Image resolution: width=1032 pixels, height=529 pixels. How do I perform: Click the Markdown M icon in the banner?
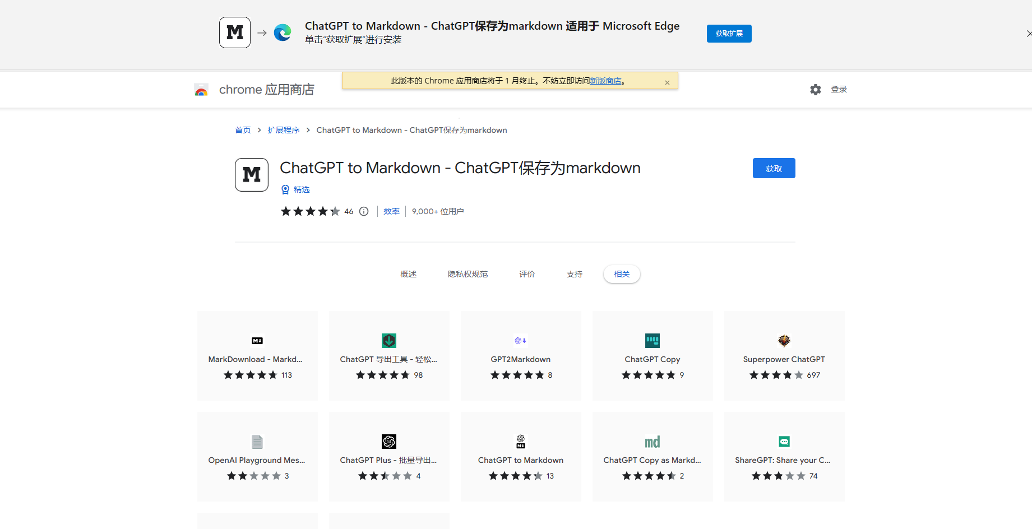235,33
